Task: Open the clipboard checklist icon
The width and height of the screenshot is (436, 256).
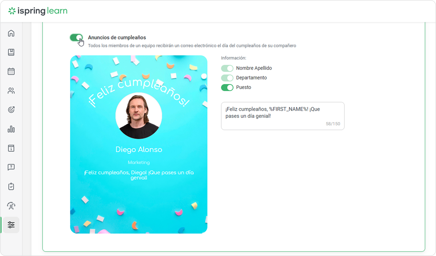Action: tap(11, 187)
